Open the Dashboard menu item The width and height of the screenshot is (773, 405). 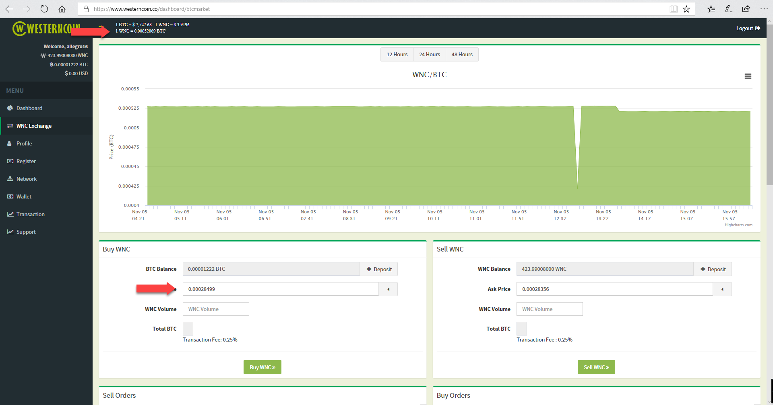pos(46,108)
